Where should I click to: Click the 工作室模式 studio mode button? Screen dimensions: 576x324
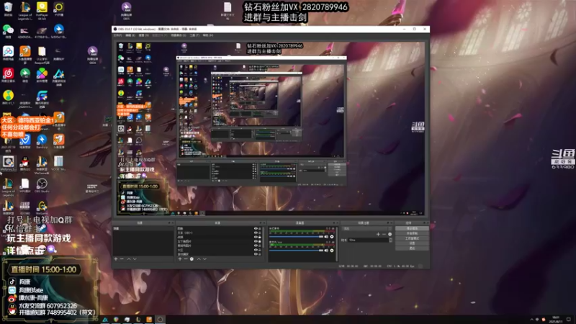(x=412, y=238)
